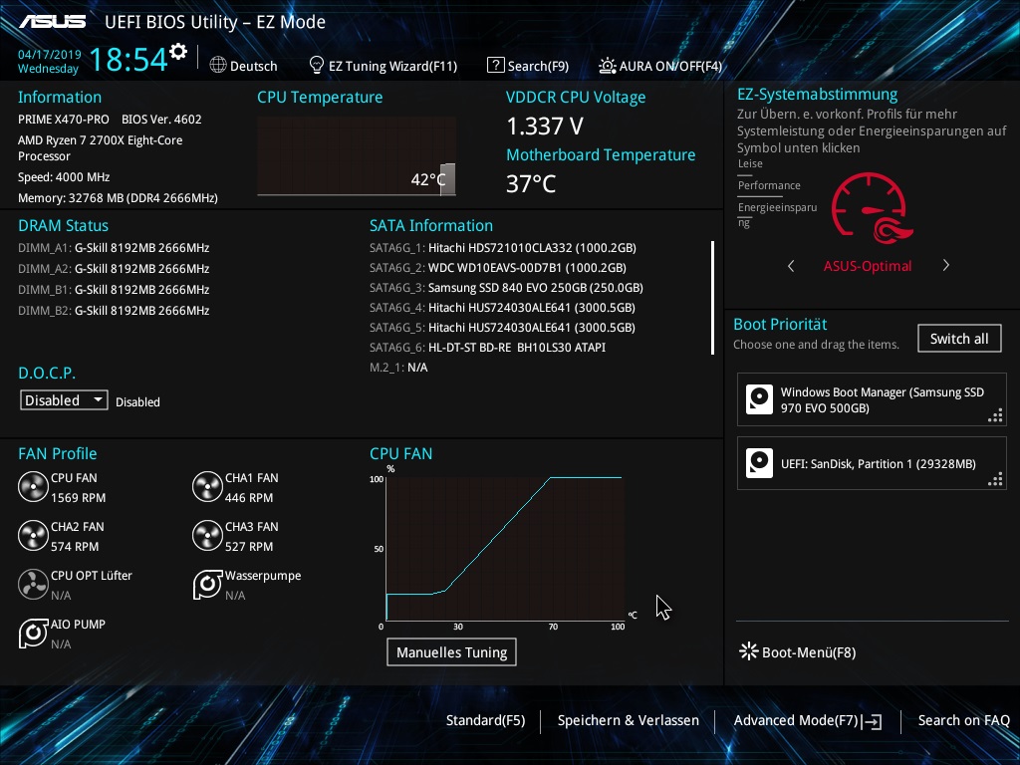Click the Boot-Menü star icon
1020x765 pixels.
tap(749, 651)
